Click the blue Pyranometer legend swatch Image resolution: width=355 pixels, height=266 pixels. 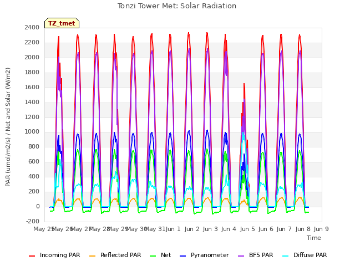pos(182,256)
